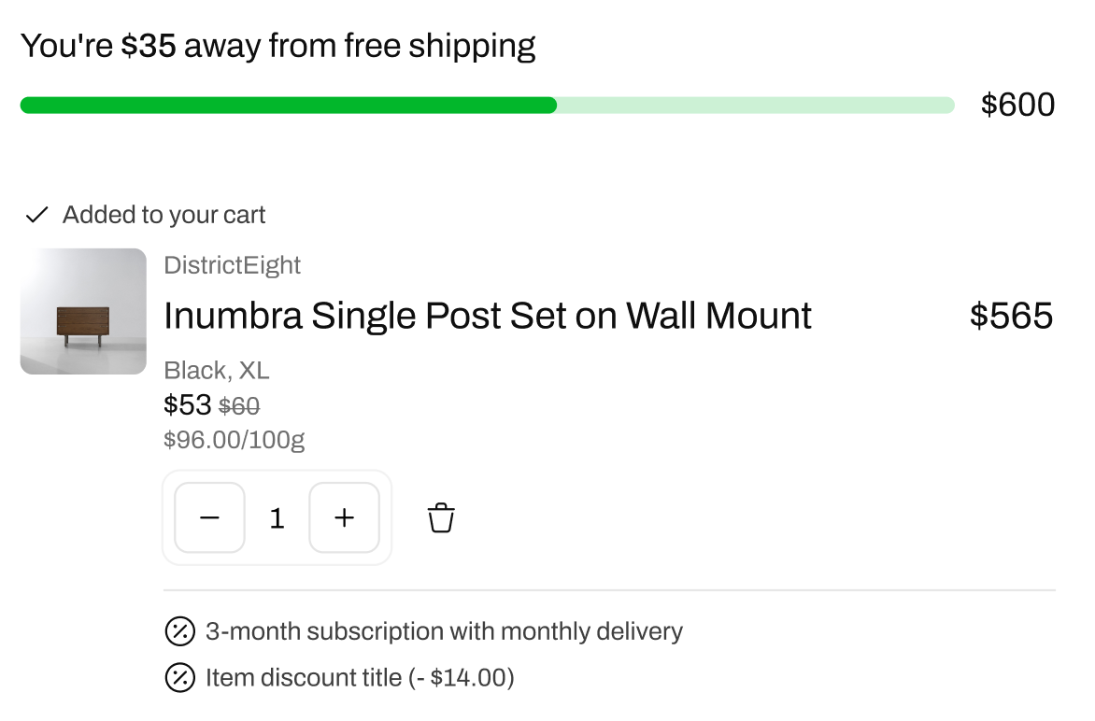Open the Inumbra Single Post Set product title
Screen dimensions: 1095x721
point(487,316)
